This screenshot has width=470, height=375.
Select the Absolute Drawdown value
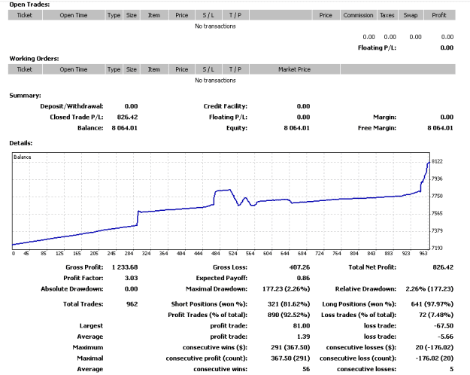pos(132,289)
